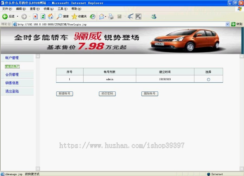Click the Windows flag logo icon
244x176 pixels.
[x=240, y=9]
